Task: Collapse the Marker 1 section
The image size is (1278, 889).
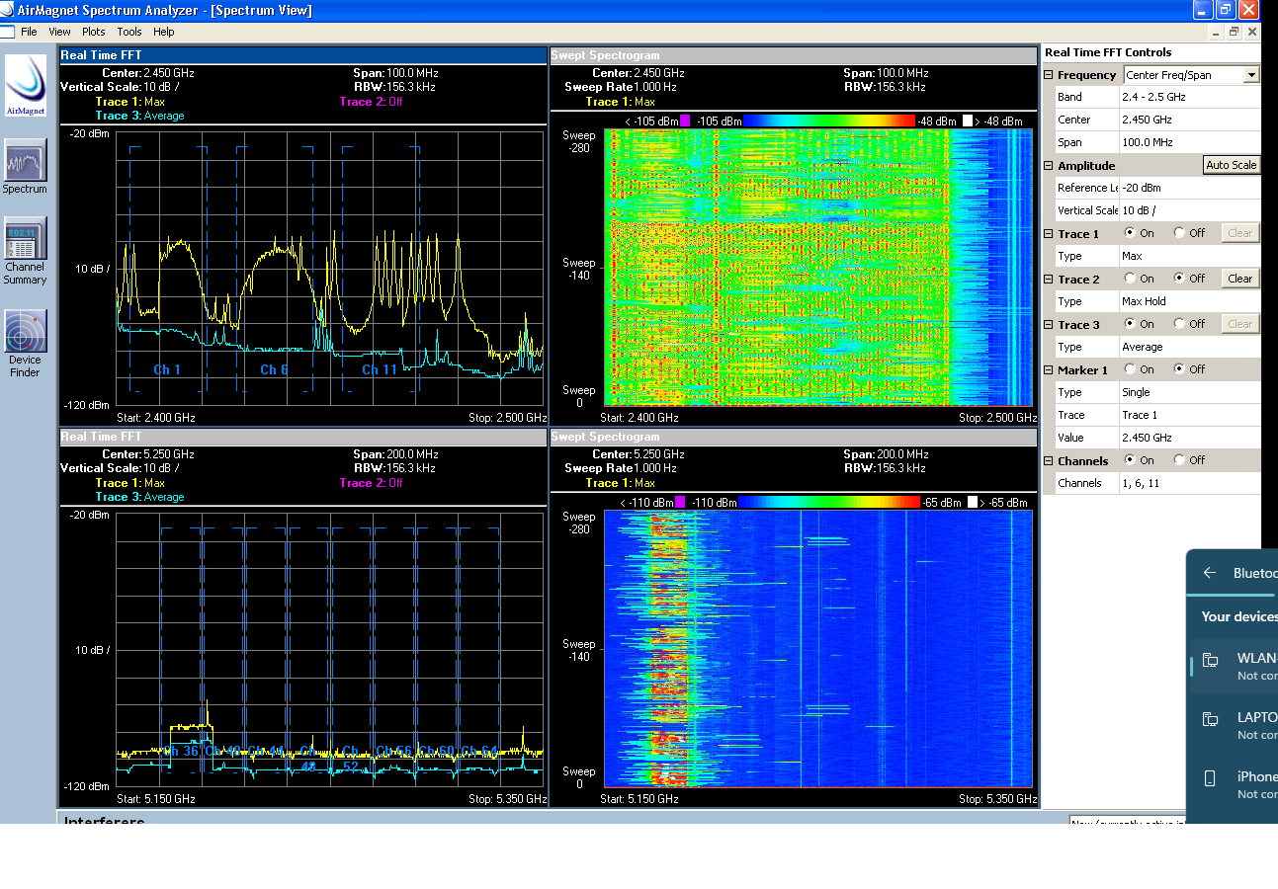Action: click(x=1049, y=370)
